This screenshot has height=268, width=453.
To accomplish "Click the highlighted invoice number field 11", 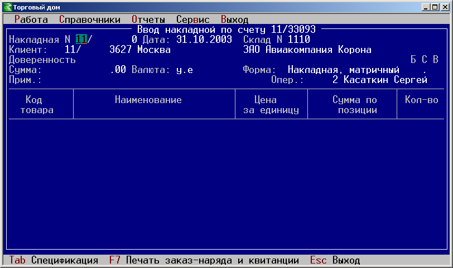I will point(81,39).
